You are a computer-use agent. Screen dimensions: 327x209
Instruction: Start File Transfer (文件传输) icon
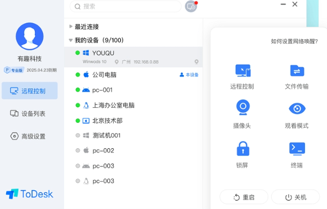coord(297,71)
